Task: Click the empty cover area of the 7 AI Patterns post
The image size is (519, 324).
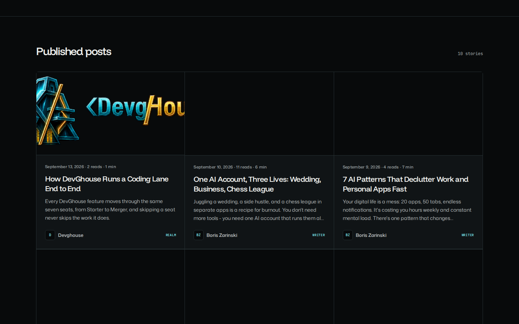Action: tap(408, 113)
